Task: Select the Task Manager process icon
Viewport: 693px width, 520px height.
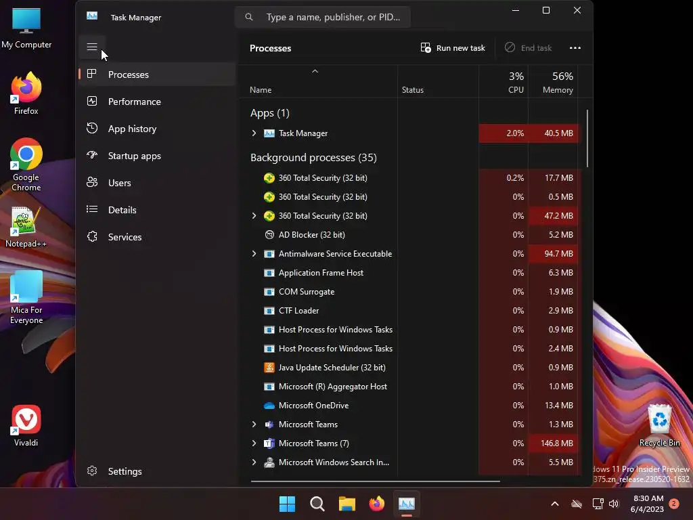Action: point(269,133)
